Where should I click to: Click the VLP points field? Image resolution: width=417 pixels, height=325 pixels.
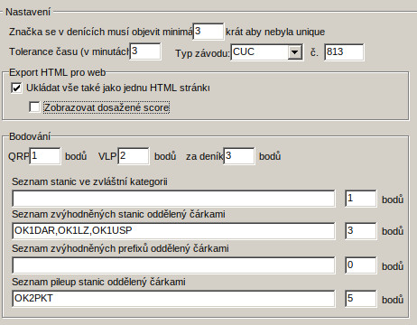pyautogui.click(x=134, y=156)
